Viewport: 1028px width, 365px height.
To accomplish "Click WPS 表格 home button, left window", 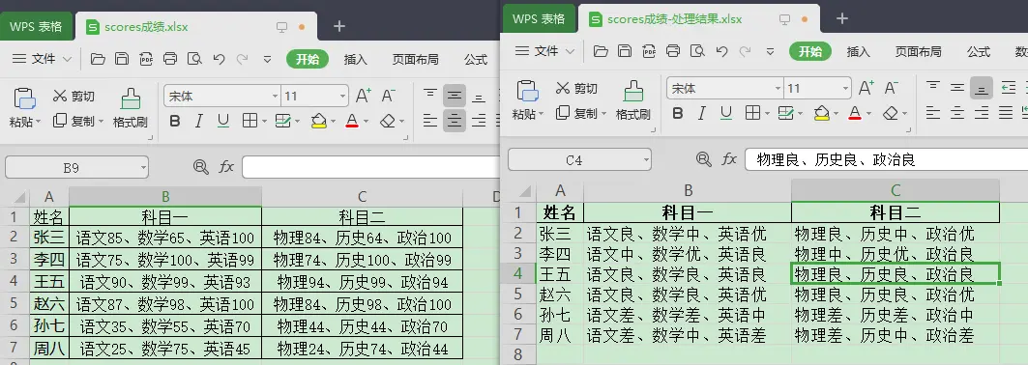I will point(36,27).
